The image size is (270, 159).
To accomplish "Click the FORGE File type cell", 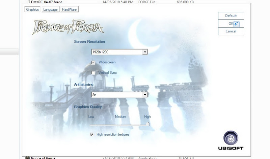I will (x=147, y=2).
